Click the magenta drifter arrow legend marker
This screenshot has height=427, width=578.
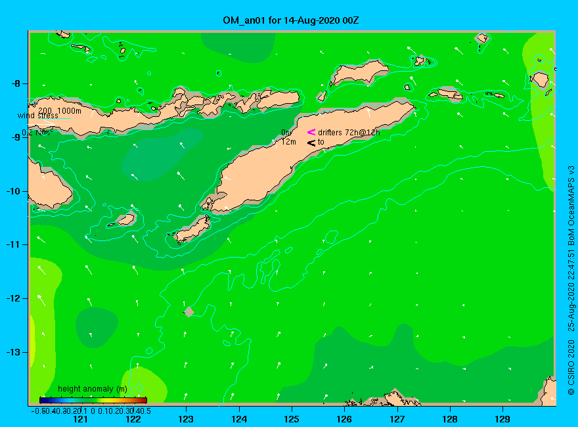[311, 132]
